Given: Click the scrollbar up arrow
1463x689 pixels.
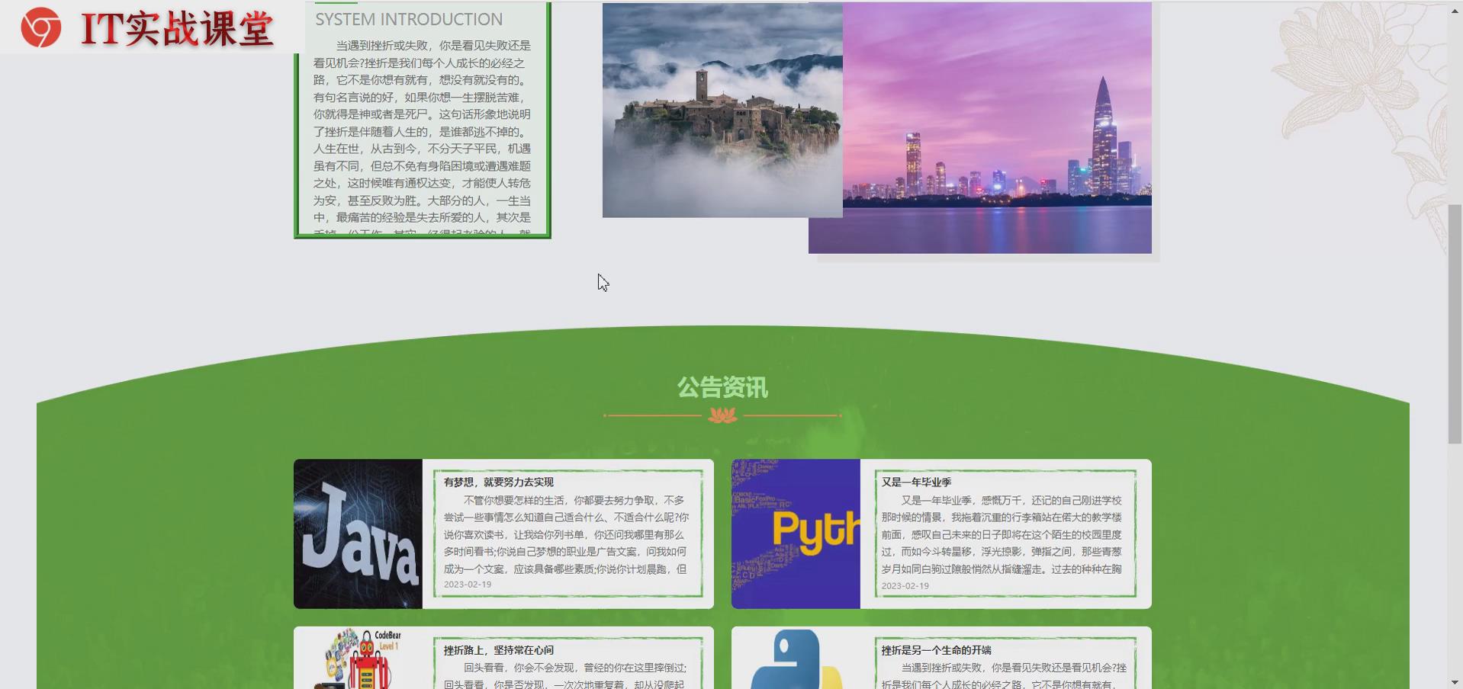Looking at the screenshot, I should (1455, 11).
